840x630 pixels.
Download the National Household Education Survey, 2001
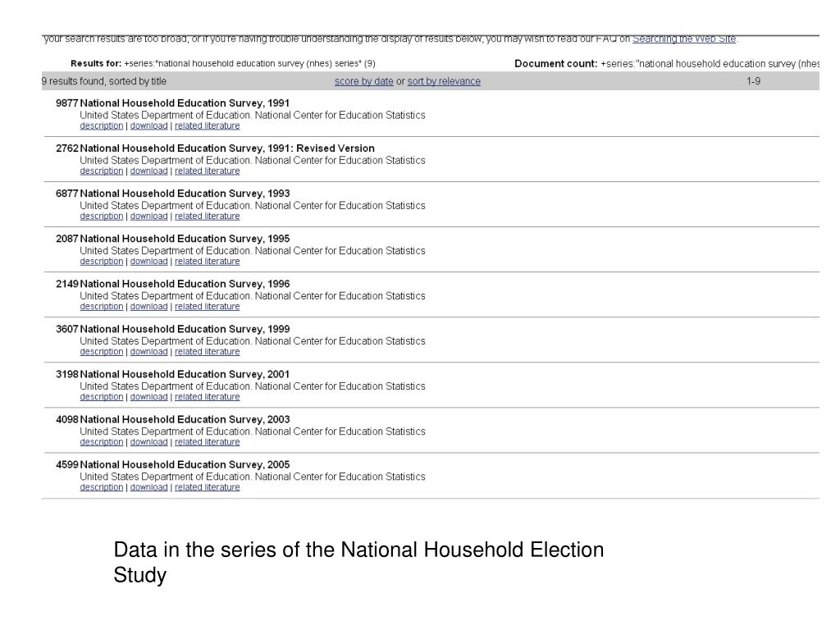coord(149,397)
